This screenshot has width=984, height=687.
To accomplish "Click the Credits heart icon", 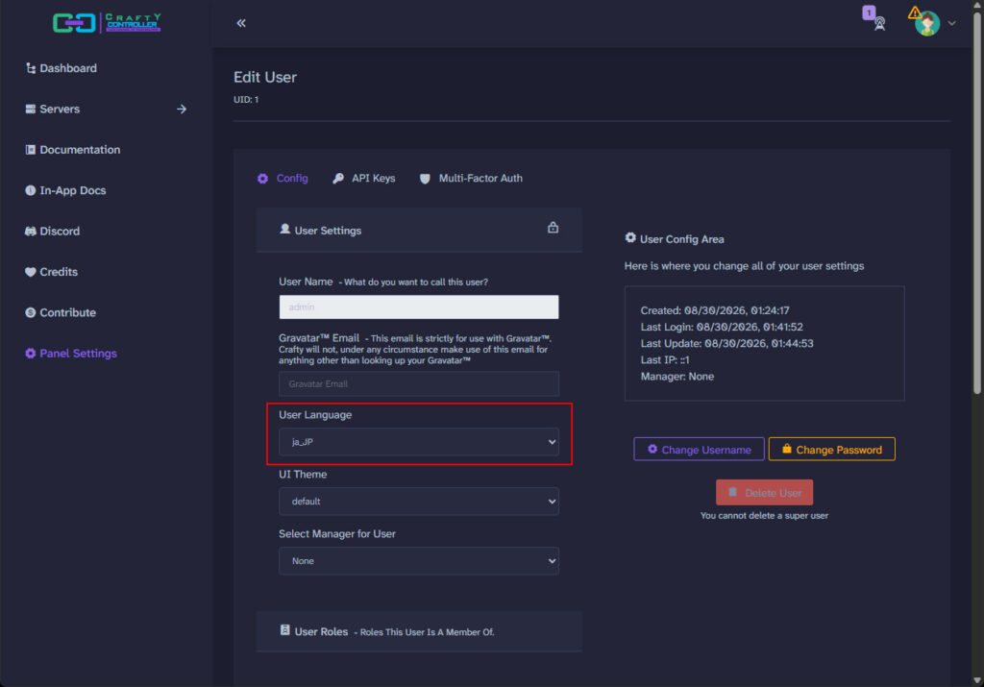I will click(30, 272).
